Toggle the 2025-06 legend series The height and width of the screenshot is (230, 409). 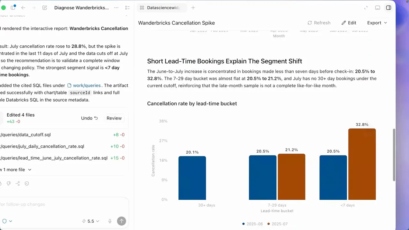252,224
